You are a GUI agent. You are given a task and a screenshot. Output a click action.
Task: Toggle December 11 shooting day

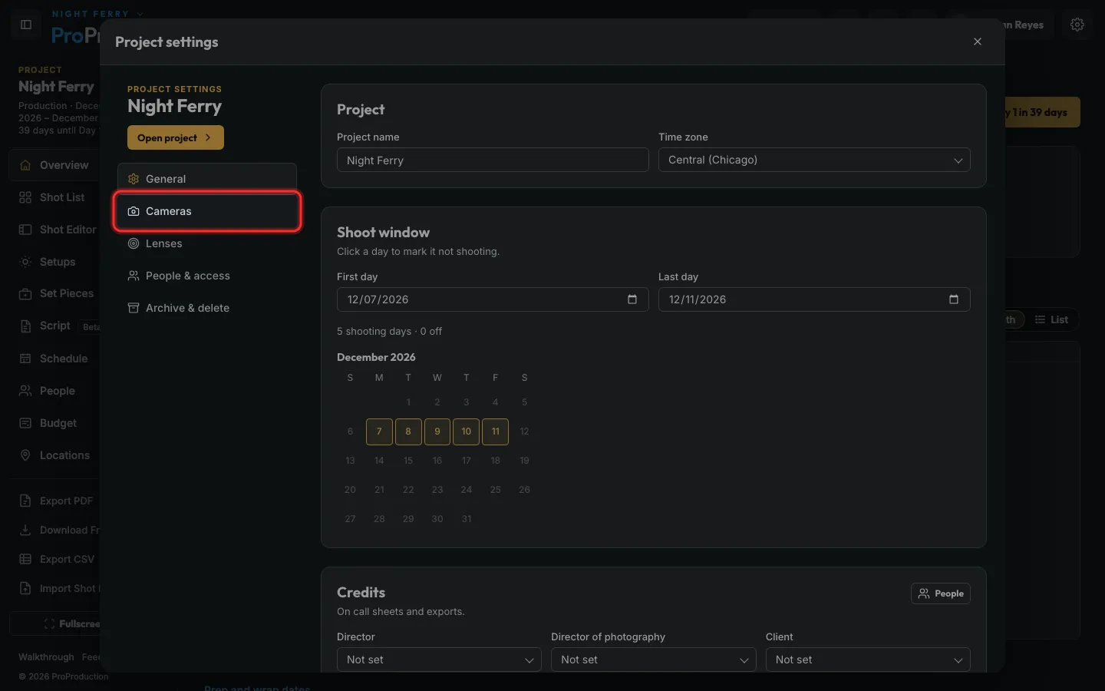[496, 431]
